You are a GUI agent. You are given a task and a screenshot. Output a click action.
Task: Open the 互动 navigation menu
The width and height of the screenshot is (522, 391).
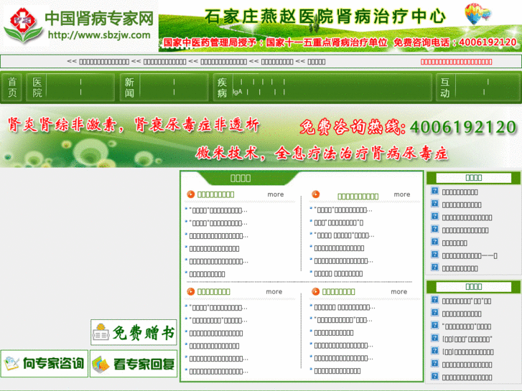445,88
